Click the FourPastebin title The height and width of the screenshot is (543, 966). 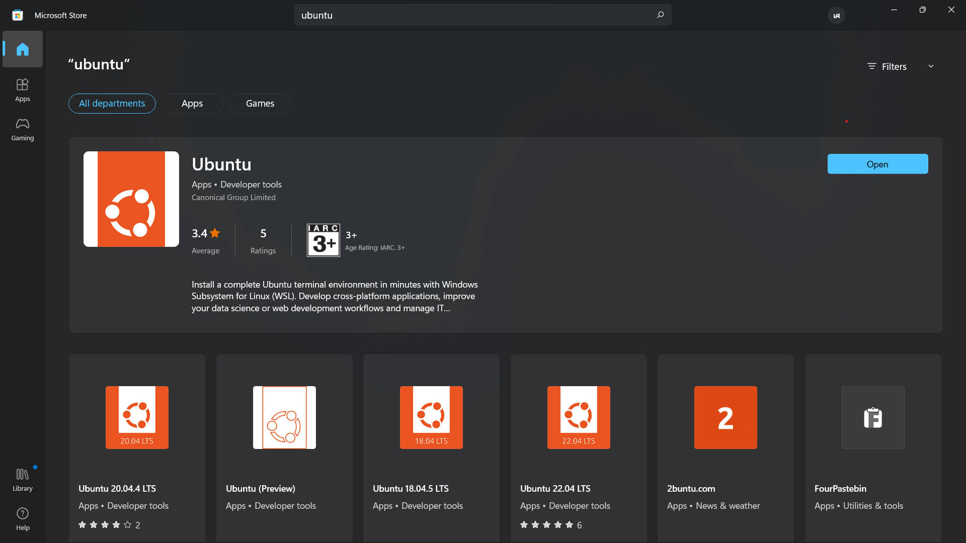(840, 489)
